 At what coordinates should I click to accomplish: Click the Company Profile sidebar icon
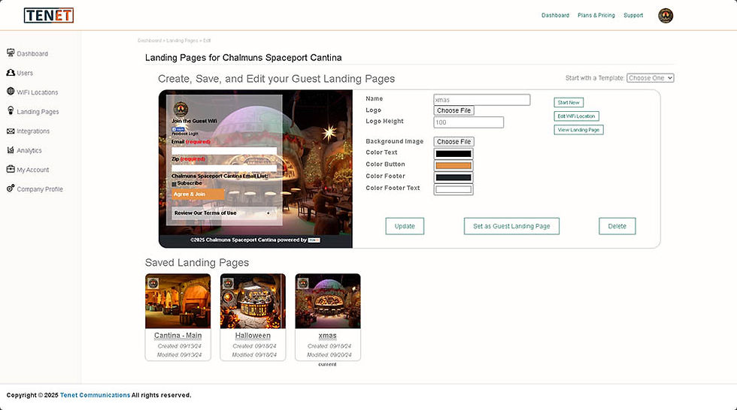[x=11, y=188]
